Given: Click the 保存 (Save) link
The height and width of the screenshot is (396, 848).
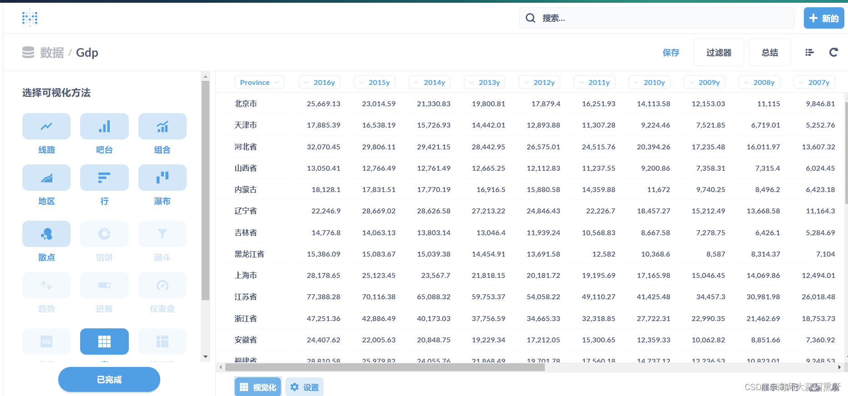Looking at the screenshot, I should pos(671,53).
